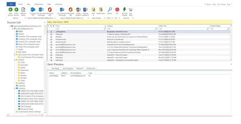Switch to the Attachment ribbon tab
Image resolution: width=241 pixels, height=124 pixels.
click(x=39, y=4)
